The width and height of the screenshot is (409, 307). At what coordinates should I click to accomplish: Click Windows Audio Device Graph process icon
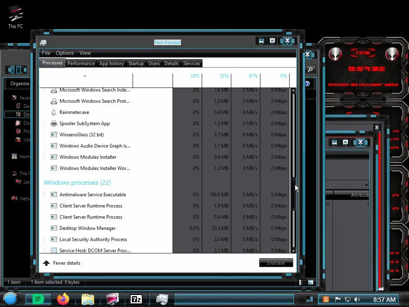[x=54, y=146]
